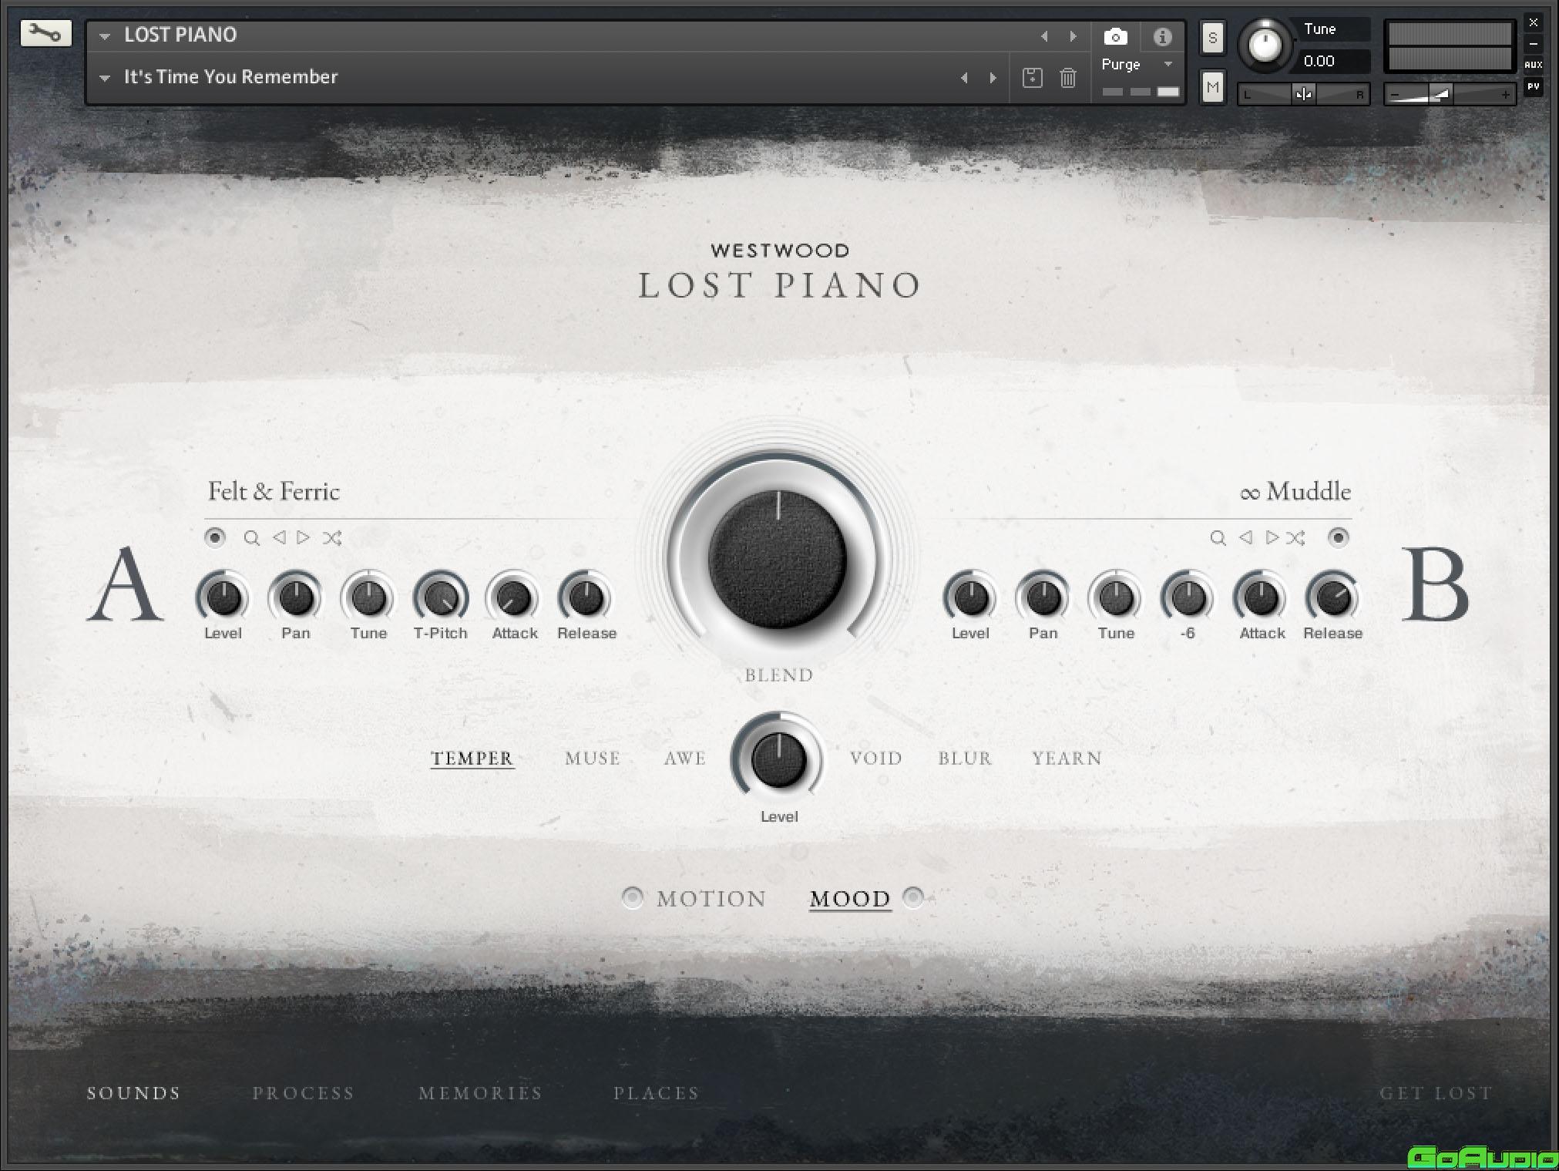Screen dimensions: 1559x1171
Task: Open the instrument info icon
Action: (x=1162, y=37)
